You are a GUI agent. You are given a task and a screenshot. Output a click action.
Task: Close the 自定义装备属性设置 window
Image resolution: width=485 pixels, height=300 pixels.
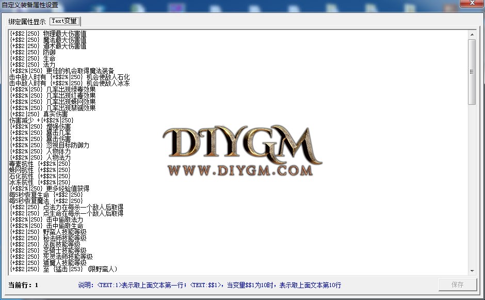[x=472, y=3]
